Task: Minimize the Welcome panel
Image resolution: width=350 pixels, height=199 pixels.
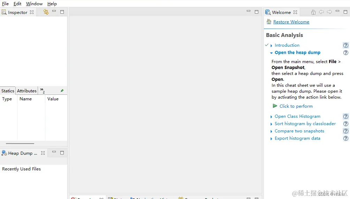Action: (x=337, y=11)
